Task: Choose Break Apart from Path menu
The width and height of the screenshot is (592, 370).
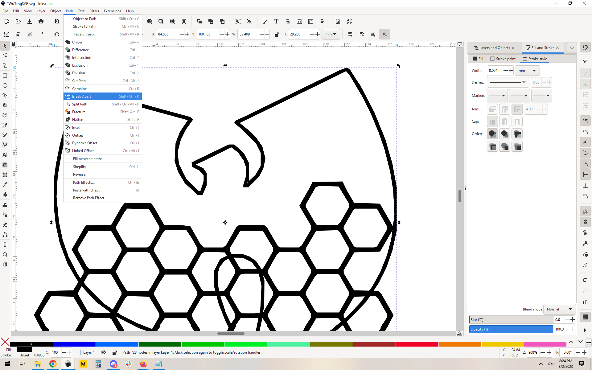Action: (103, 97)
